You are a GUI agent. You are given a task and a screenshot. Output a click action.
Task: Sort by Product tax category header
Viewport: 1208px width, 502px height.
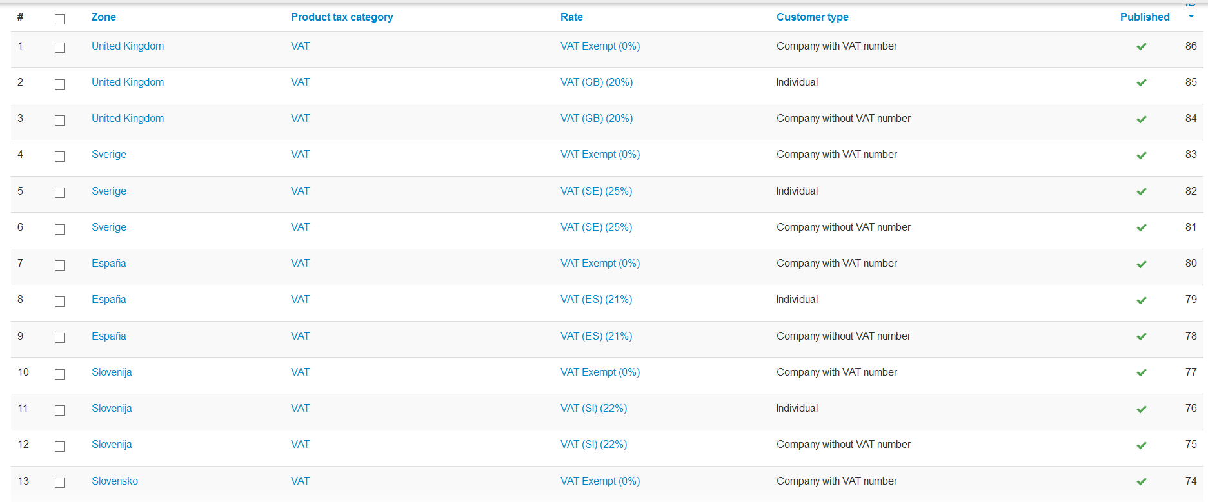click(x=341, y=17)
